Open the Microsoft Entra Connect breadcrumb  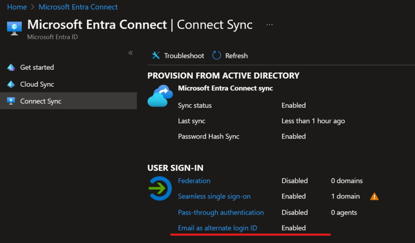[x=78, y=7]
